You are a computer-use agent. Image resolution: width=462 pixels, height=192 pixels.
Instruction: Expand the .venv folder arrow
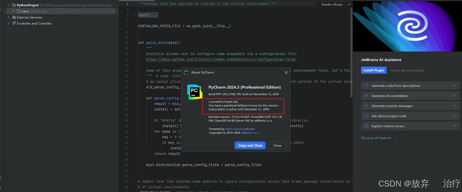13,11
